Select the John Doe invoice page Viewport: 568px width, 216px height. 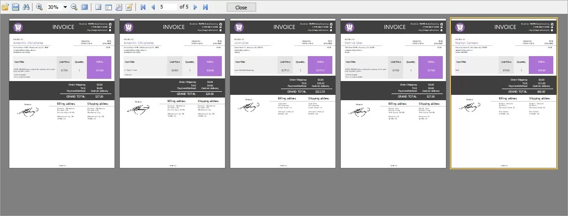(283, 94)
